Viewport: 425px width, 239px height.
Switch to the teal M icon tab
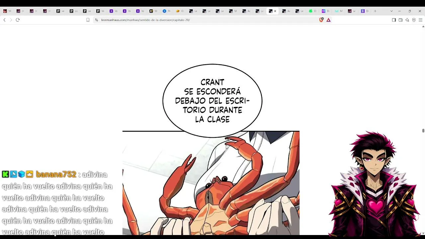pyautogui.click(x=339, y=11)
